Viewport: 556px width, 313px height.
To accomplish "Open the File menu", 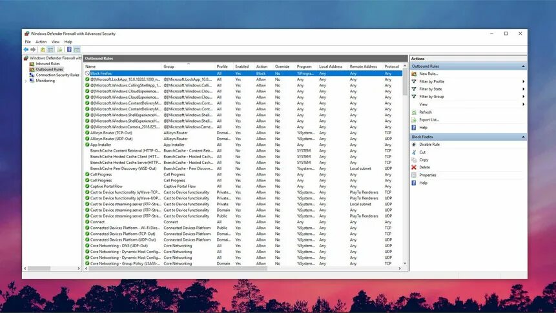I will [x=28, y=42].
